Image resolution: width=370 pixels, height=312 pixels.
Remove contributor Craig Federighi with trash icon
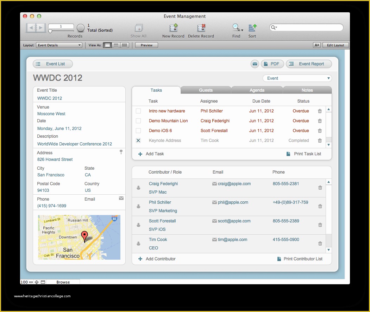tap(320, 188)
